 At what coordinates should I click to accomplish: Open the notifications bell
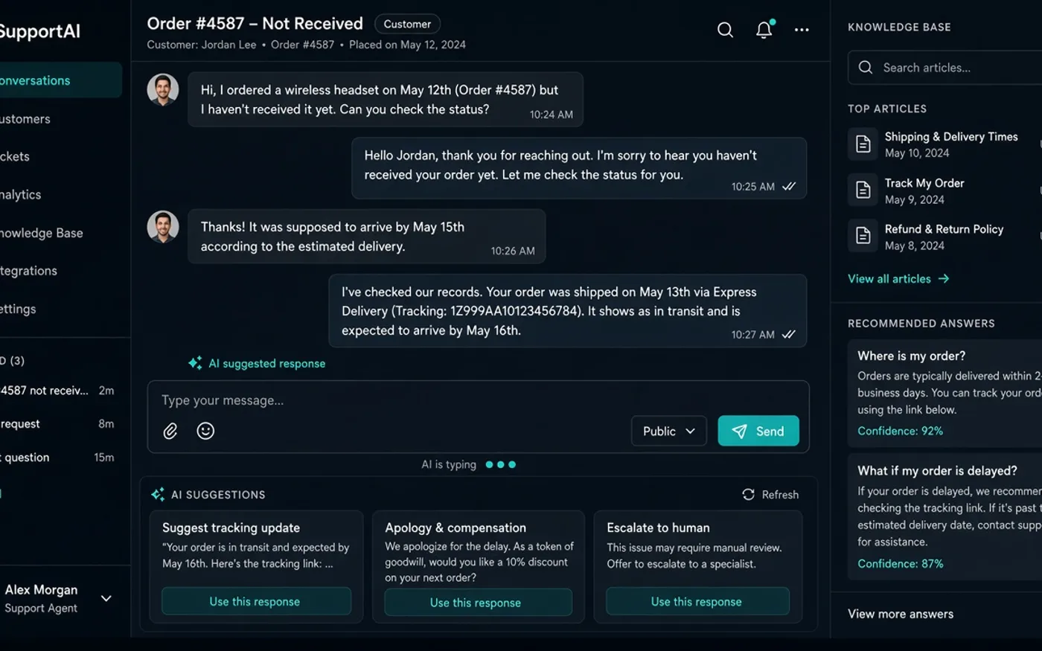pos(764,29)
